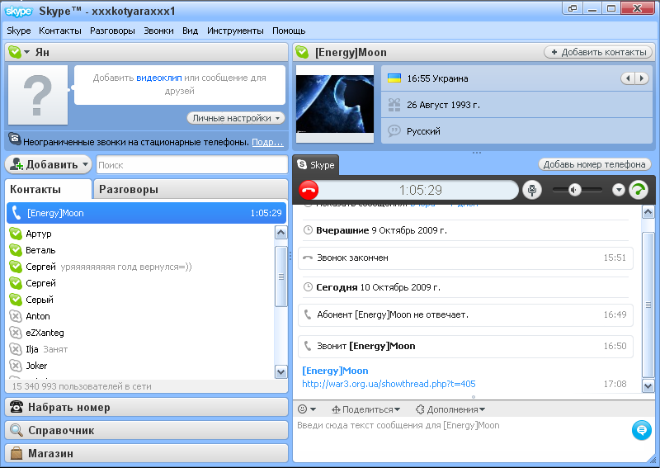660x468 pixels.
Task: Open the Skype menu
Action: [x=18, y=31]
